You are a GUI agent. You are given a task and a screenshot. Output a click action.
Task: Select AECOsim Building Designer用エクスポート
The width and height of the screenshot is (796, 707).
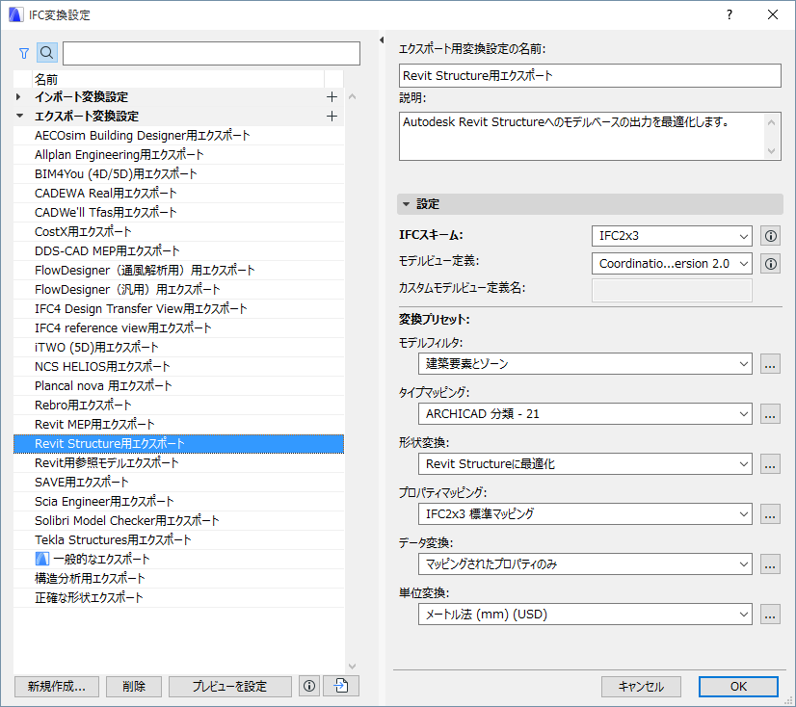point(178,136)
